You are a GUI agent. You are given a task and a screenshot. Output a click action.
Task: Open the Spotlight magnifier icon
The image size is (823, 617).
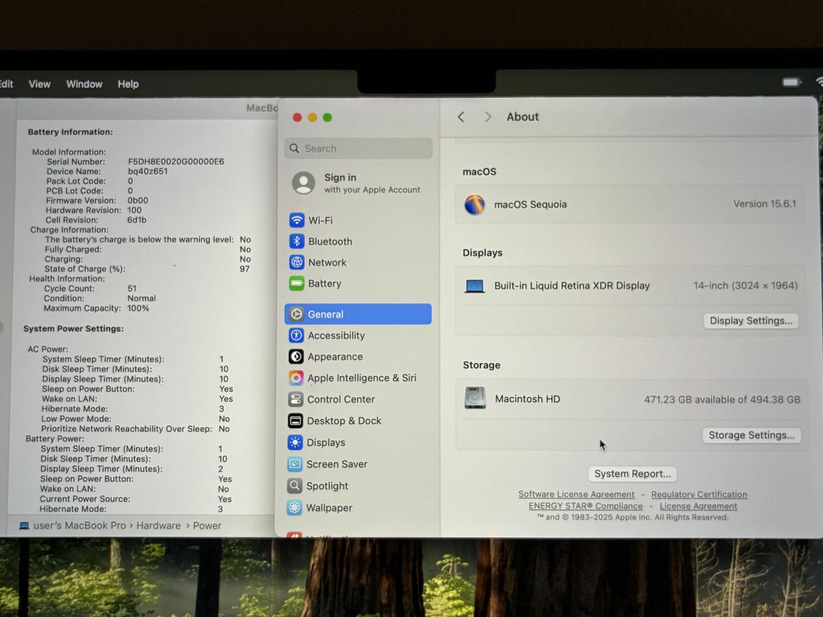(x=294, y=486)
